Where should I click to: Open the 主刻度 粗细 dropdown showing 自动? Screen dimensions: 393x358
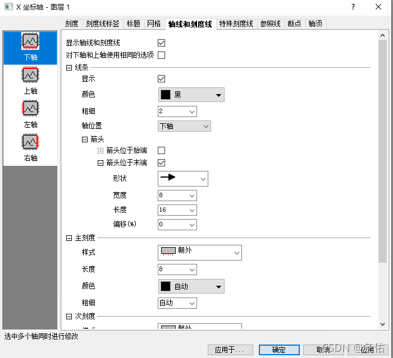pos(177,303)
